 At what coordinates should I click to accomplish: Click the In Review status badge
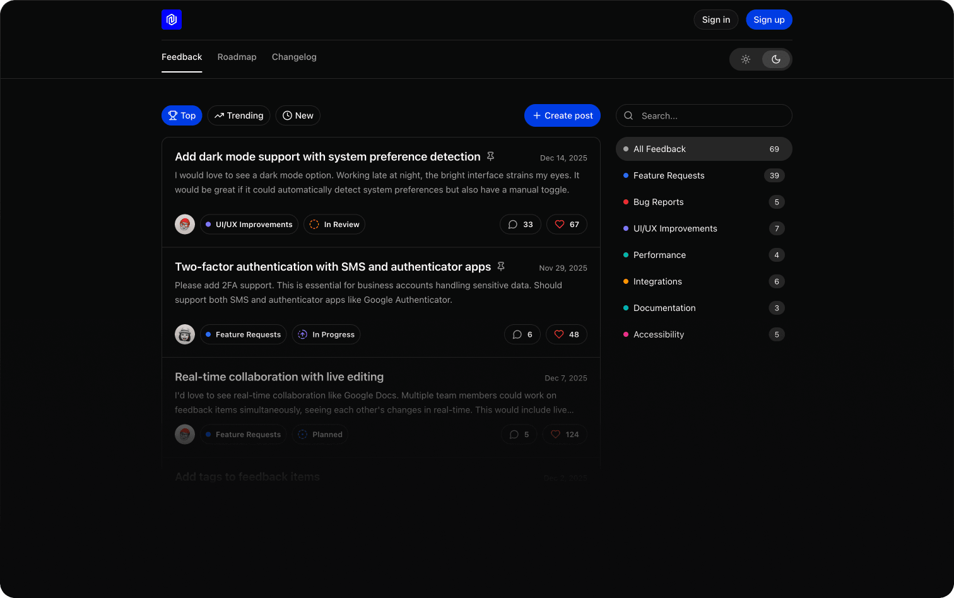coord(334,225)
